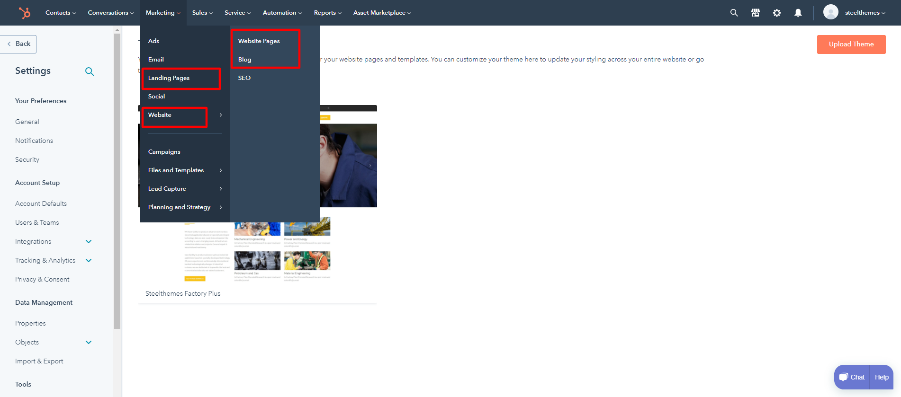The width and height of the screenshot is (901, 397).
Task: Choose Website Pages in the submenu
Action: 259,41
